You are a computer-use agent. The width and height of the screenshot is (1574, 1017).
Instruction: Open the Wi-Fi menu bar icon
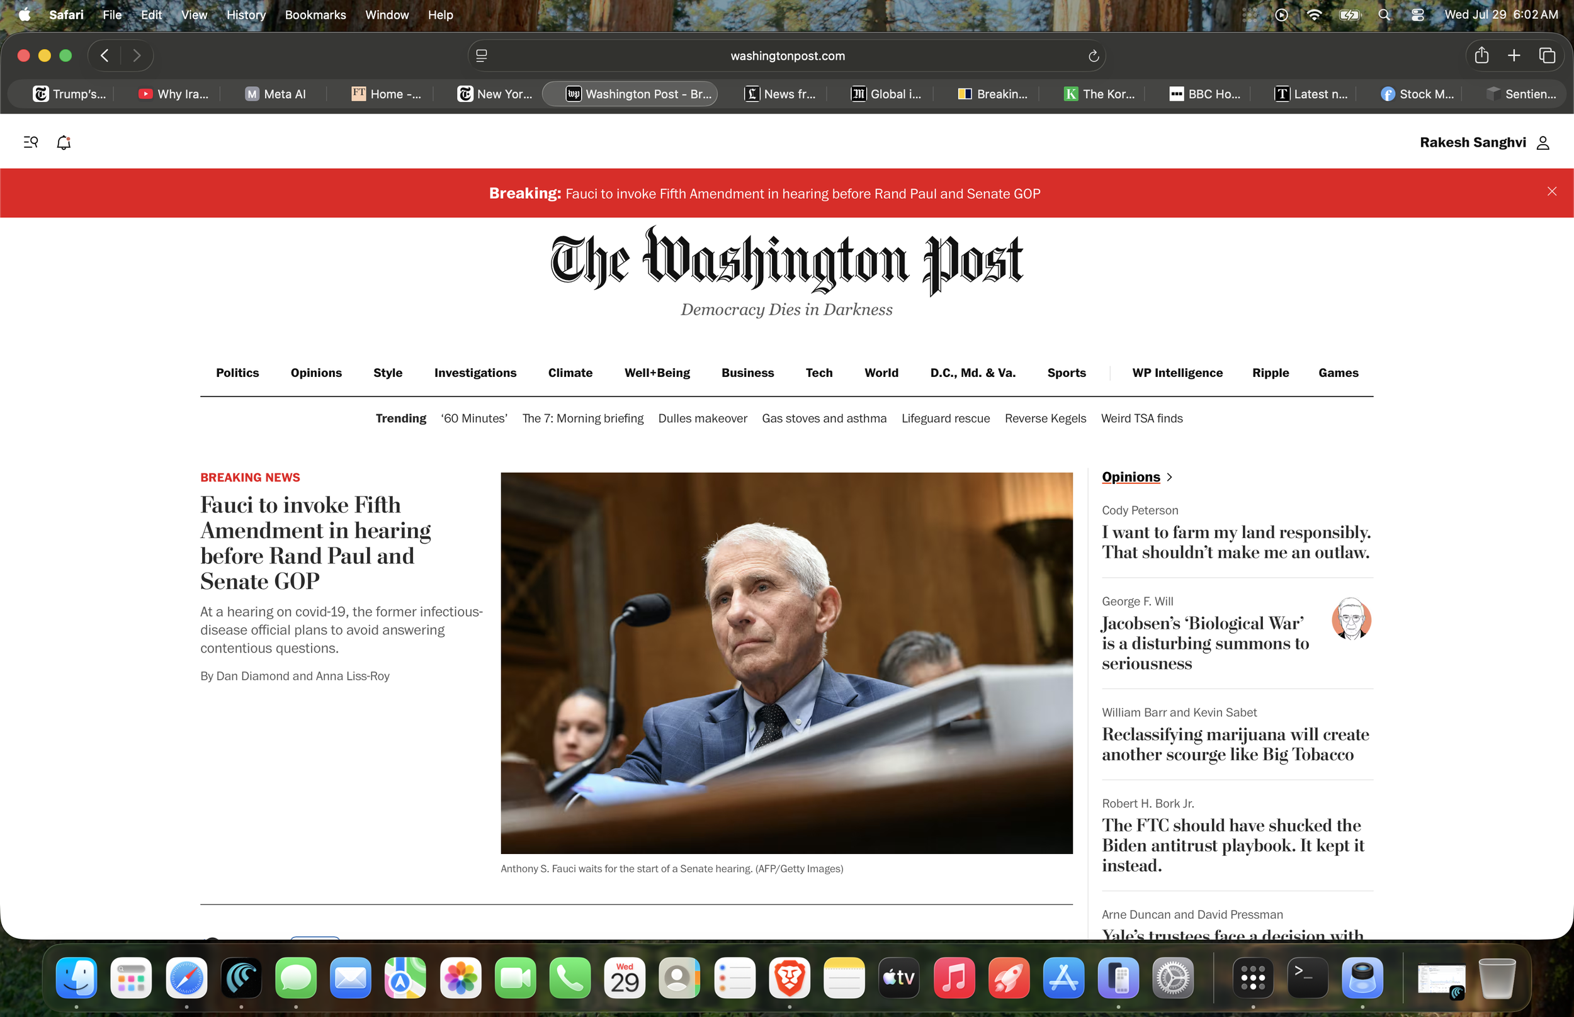pos(1315,14)
